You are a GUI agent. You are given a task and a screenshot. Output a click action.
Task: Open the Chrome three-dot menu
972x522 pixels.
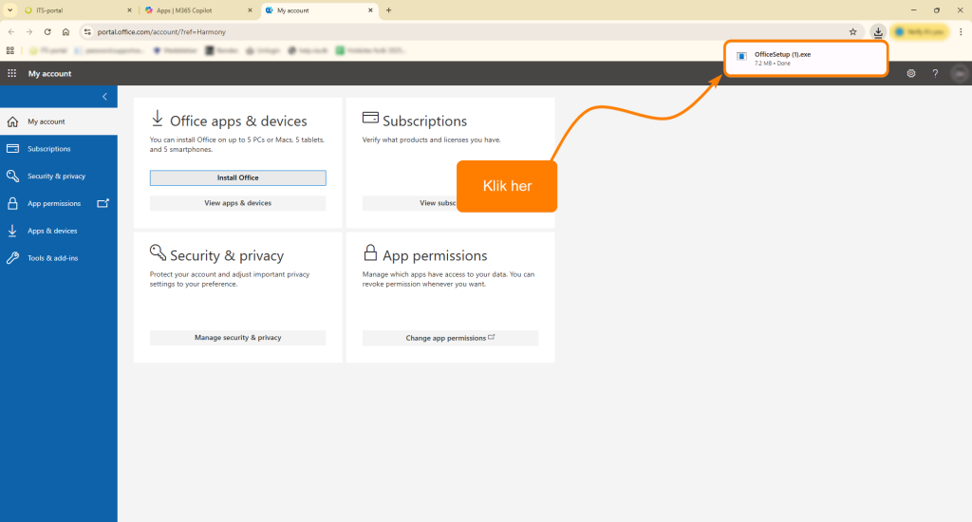pos(961,31)
